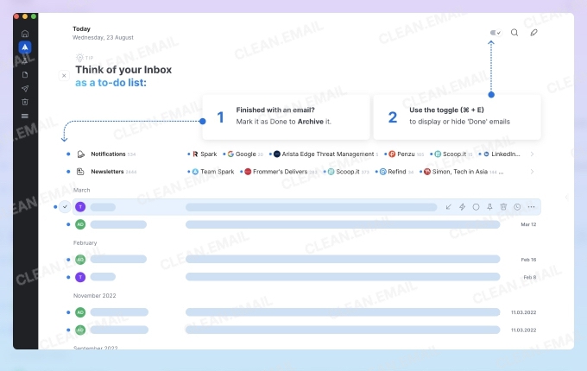Delete the highlighted email with its trash icon

click(503, 207)
